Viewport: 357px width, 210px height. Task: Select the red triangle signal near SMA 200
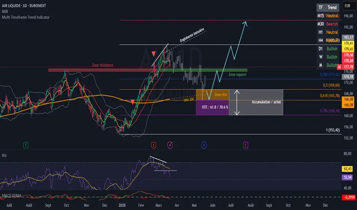pyautogui.click(x=133, y=102)
